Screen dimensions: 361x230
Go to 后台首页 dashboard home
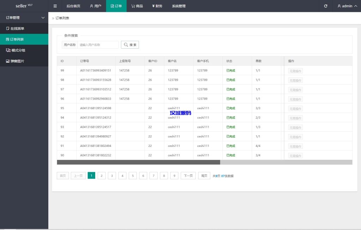(x=73, y=6)
